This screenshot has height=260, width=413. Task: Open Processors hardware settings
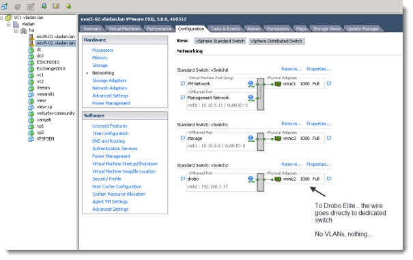click(x=102, y=50)
